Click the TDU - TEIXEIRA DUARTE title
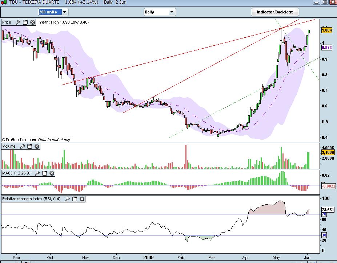The height and width of the screenshot is (263, 337). (34, 2)
